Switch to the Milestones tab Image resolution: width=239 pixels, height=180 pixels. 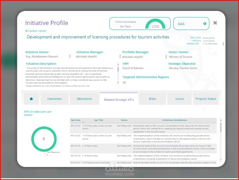click(x=84, y=99)
